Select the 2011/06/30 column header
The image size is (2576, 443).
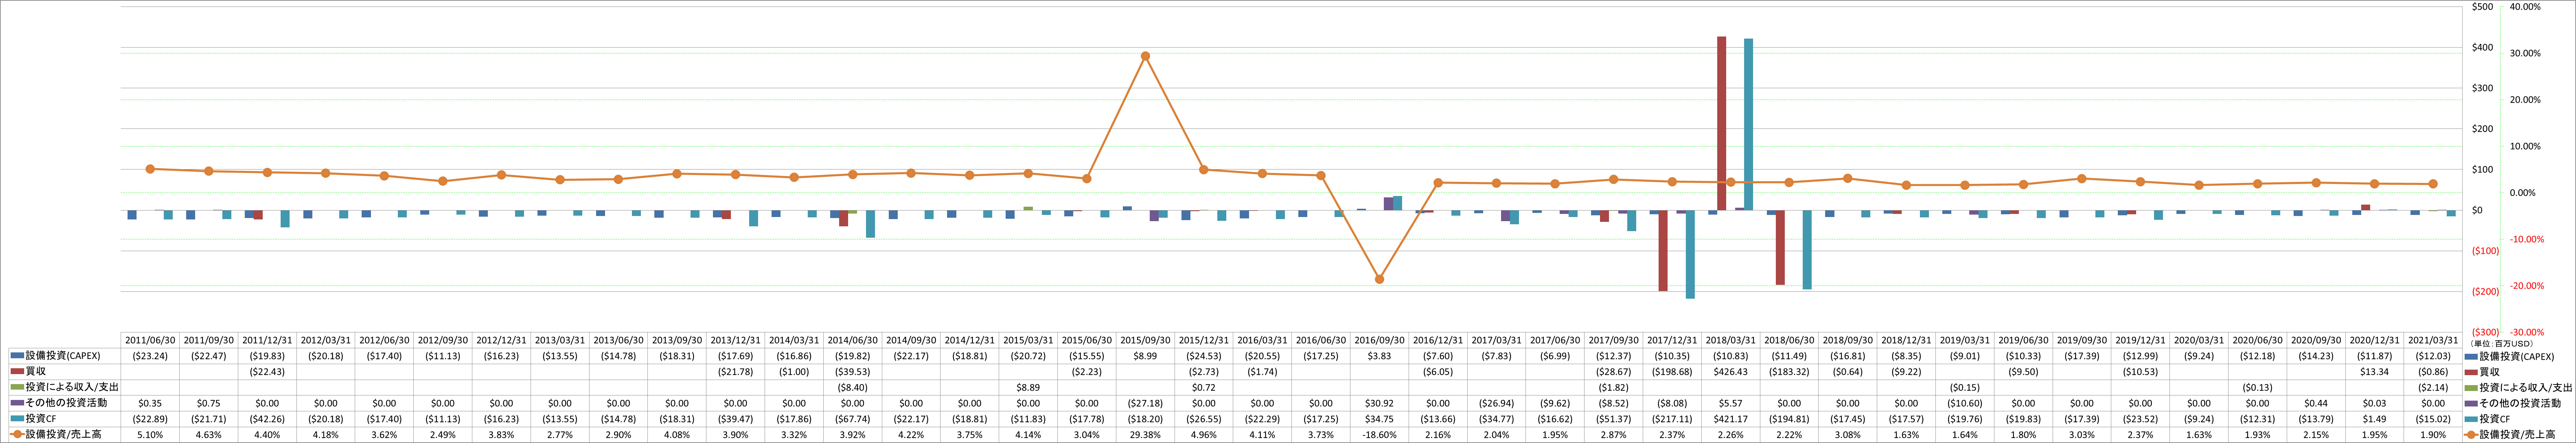(x=150, y=340)
